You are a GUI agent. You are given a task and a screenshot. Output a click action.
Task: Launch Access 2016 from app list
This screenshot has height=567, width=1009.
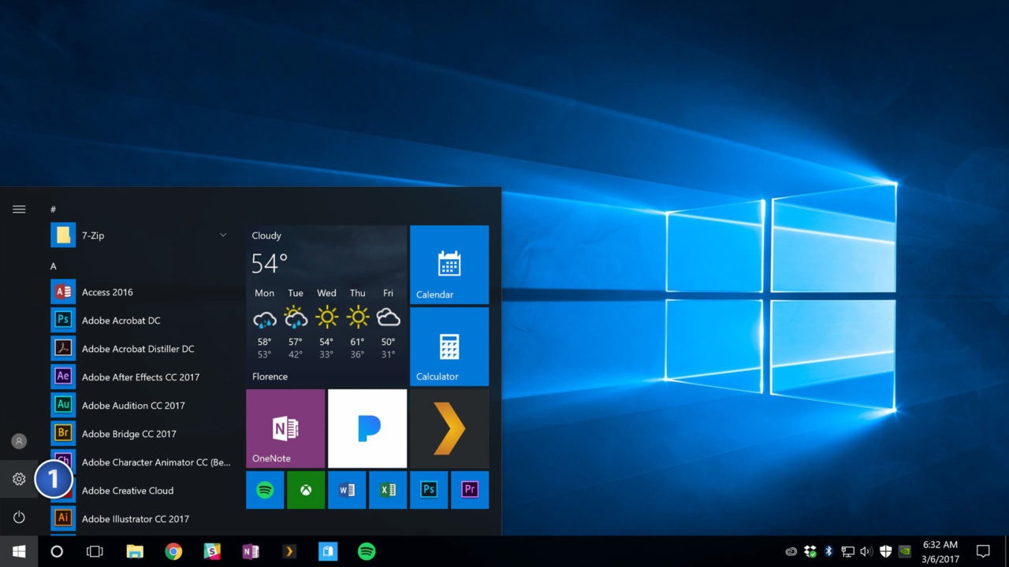[142, 292]
